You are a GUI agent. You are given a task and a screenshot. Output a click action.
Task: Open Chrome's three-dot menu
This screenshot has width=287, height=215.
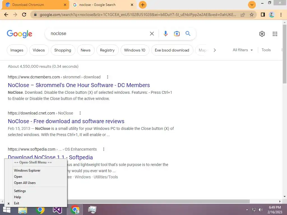pyautogui.click(x=281, y=15)
